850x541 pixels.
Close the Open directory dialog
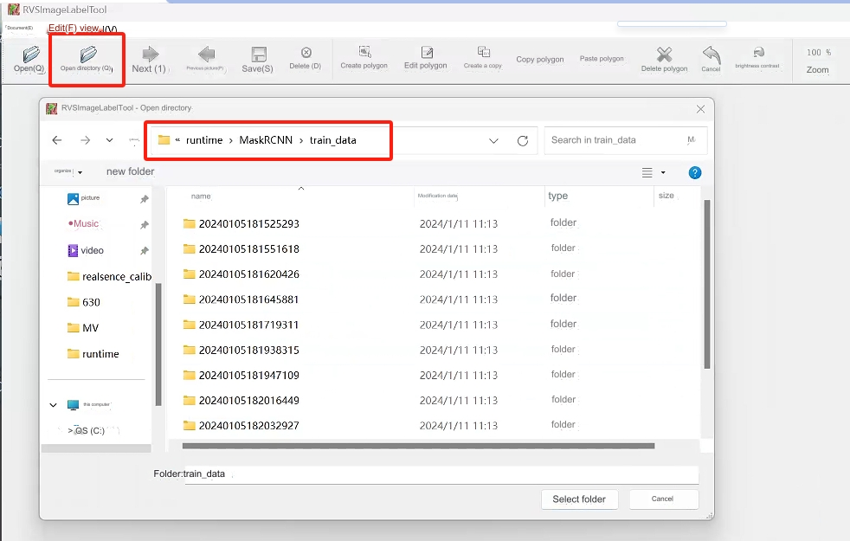[700, 109]
